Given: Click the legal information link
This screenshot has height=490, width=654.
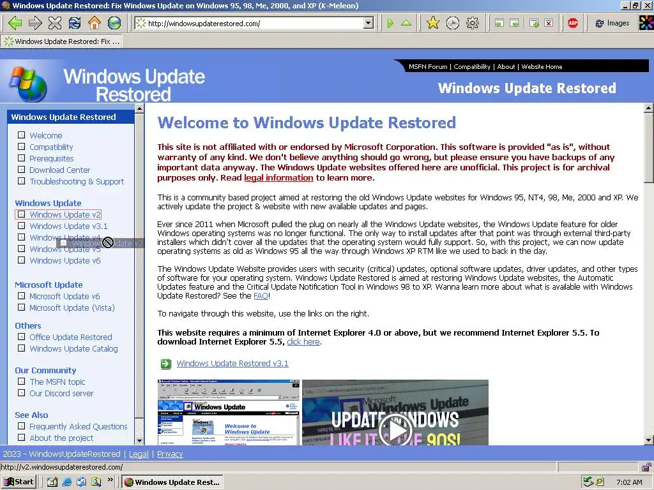Looking at the screenshot, I should 278,178.
